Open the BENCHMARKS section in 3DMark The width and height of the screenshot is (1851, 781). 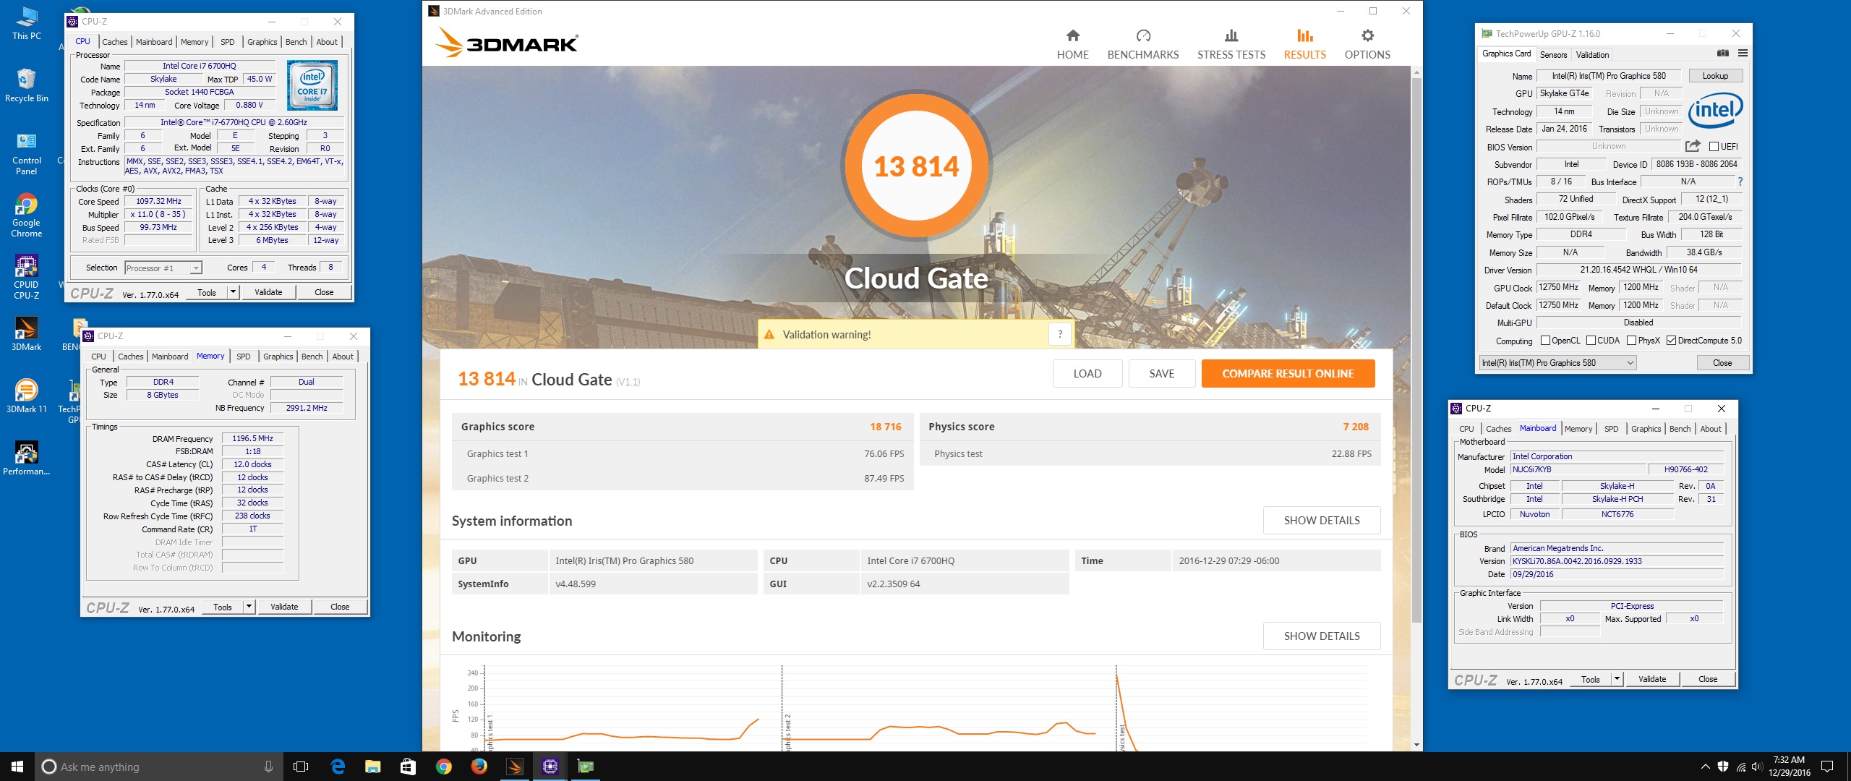[x=1142, y=44]
